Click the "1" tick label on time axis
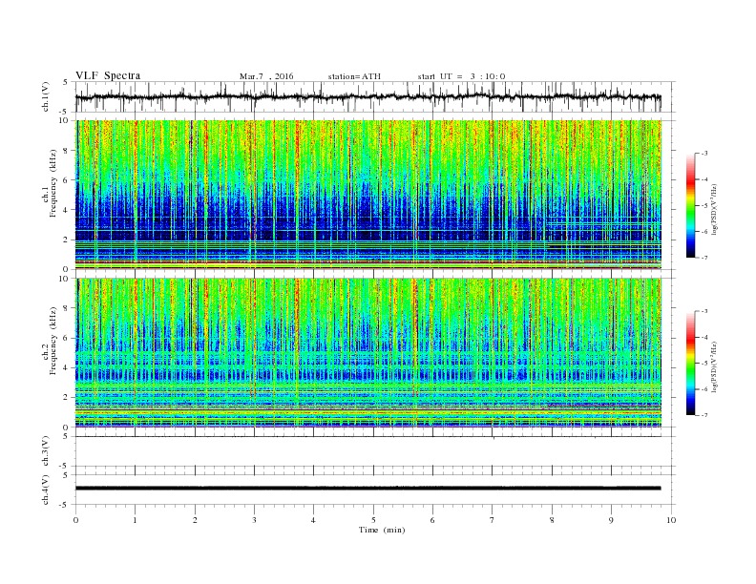 click(135, 520)
